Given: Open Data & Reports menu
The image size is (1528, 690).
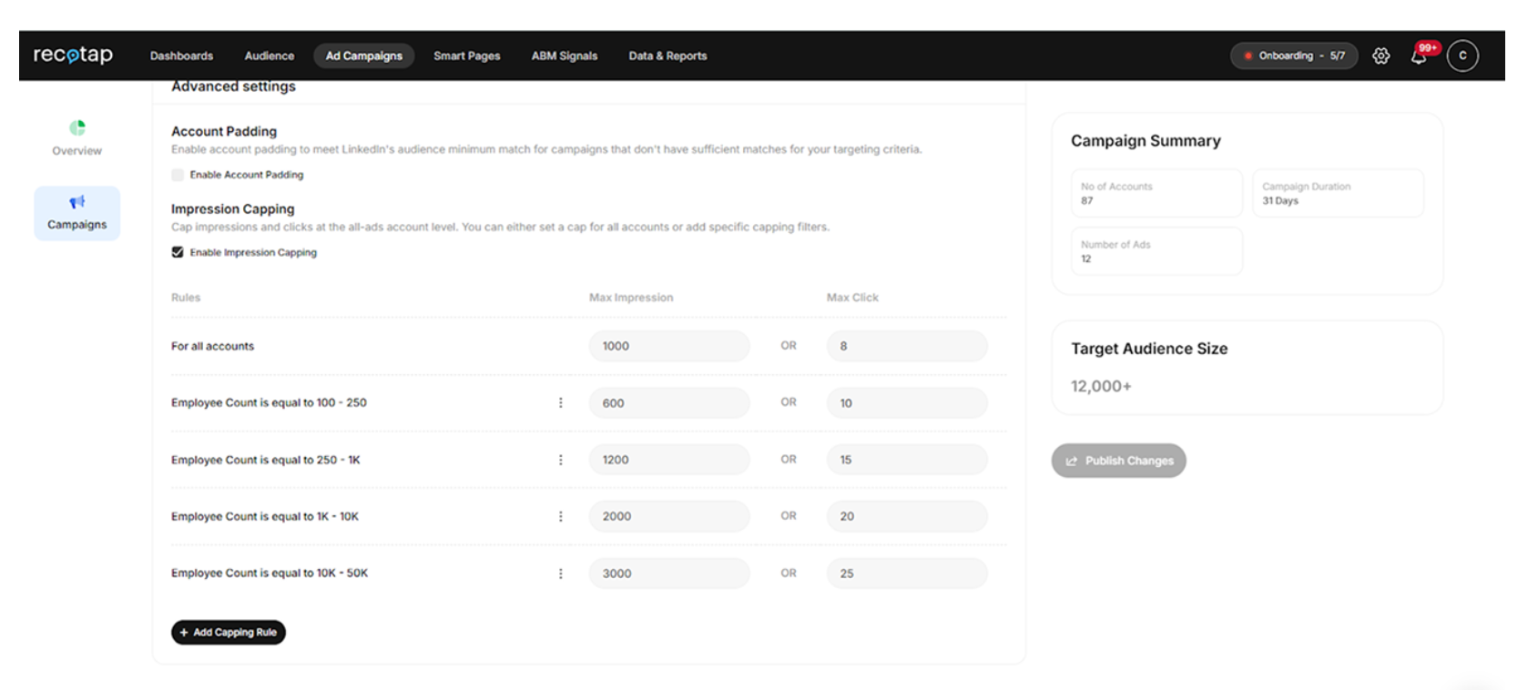Looking at the screenshot, I should [667, 56].
